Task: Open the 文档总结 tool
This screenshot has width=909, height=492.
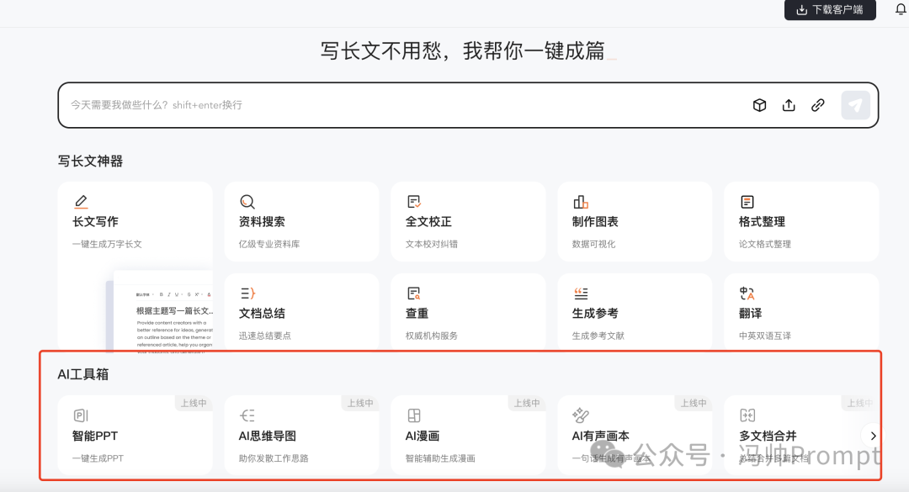Action: click(x=301, y=313)
